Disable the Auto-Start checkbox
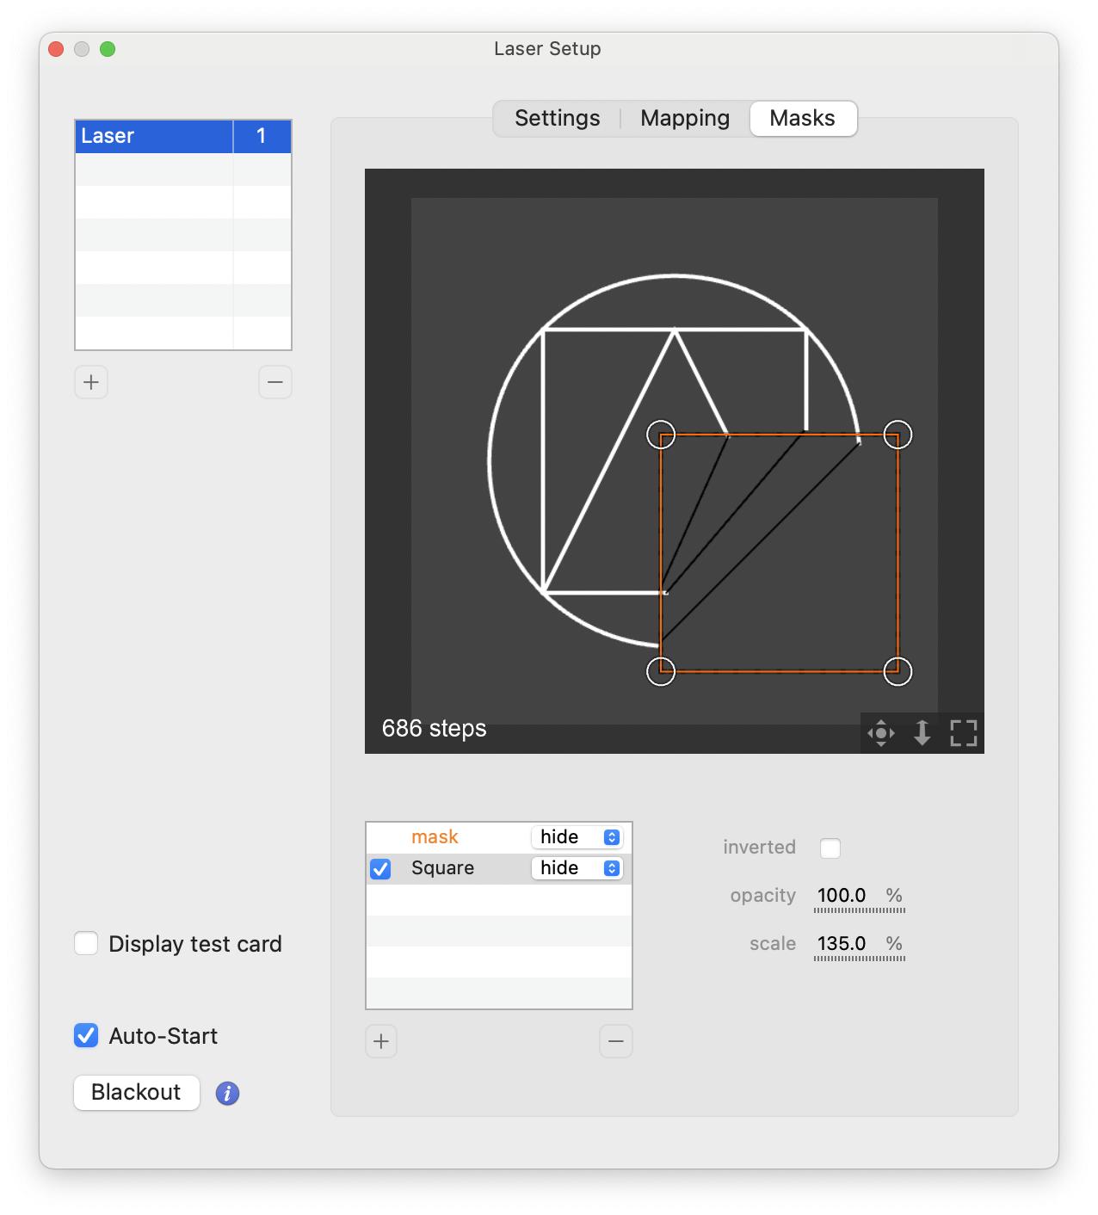 (x=86, y=1035)
